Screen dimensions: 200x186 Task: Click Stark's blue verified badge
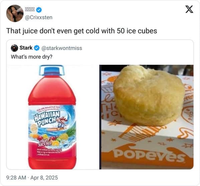[x=37, y=48]
